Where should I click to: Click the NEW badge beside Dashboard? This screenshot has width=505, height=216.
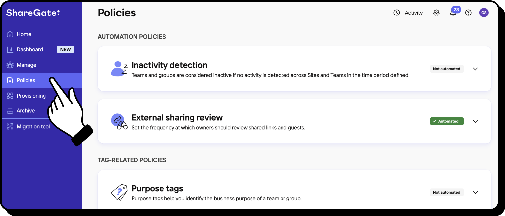65,49
